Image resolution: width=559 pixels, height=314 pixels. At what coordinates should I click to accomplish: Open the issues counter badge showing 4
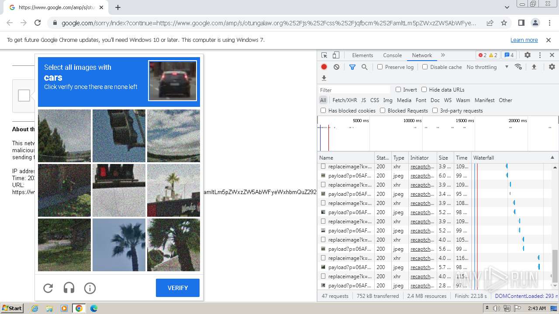click(509, 55)
